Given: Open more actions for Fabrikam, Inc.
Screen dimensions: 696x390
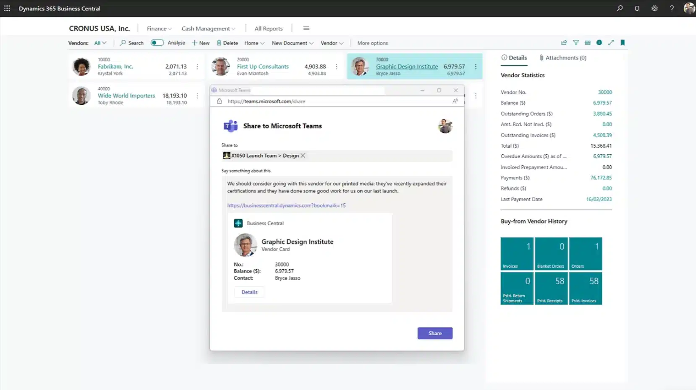Looking at the screenshot, I should (x=197, y=67).
